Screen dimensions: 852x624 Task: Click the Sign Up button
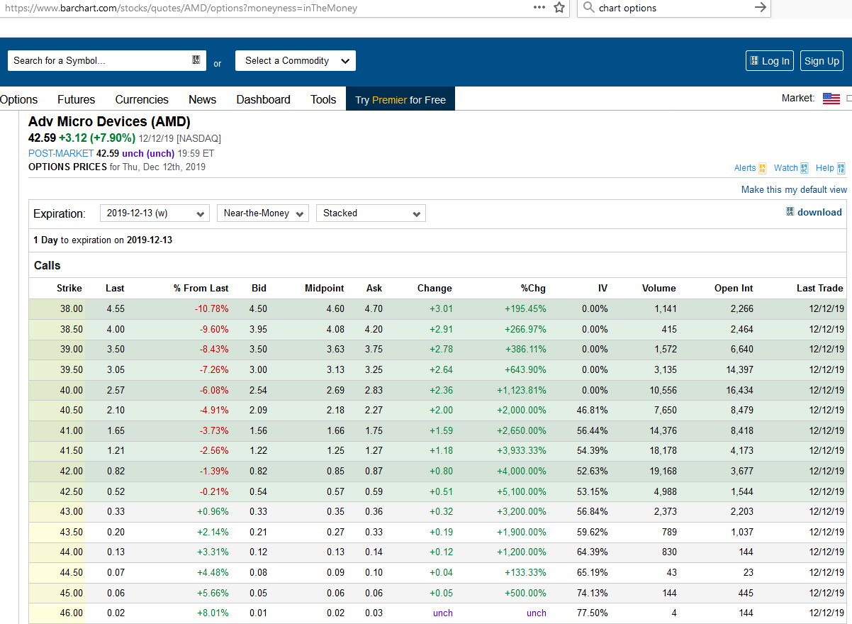[x=822, y=61]
